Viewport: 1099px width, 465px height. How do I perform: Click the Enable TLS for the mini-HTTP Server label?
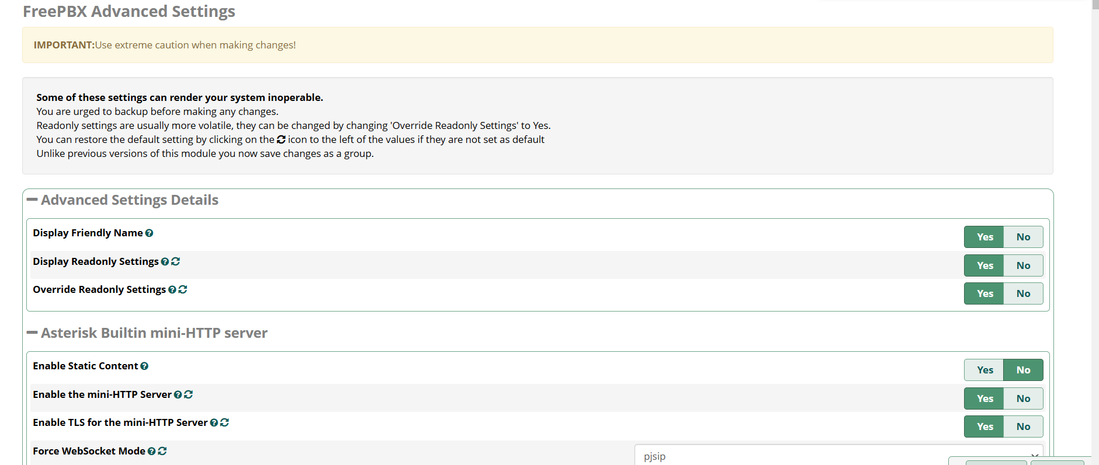pos(120,422)
